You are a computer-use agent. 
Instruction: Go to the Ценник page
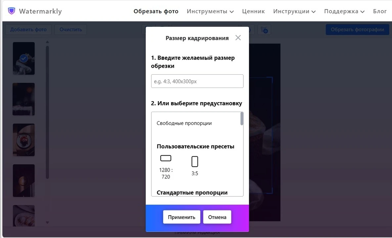pos(253,11)
